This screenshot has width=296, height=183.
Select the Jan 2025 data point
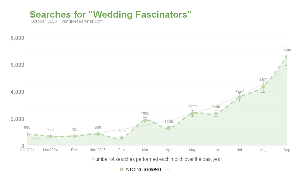click(98, 134)
